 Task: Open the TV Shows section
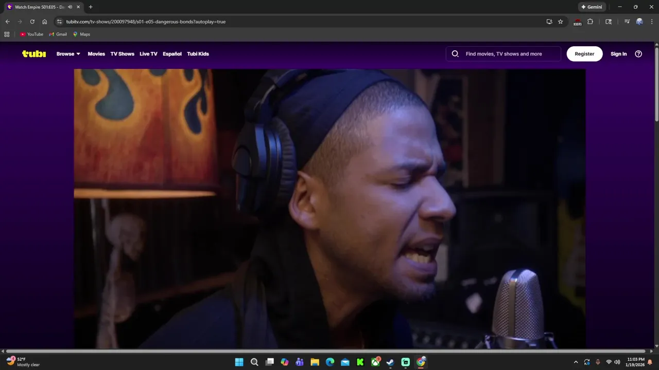pyautogui.click(x=122, y=53)
